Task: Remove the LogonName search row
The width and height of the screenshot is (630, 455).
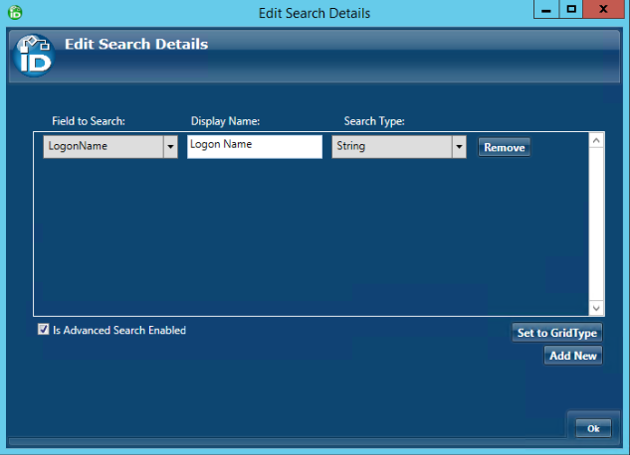Action: [504, 147]
